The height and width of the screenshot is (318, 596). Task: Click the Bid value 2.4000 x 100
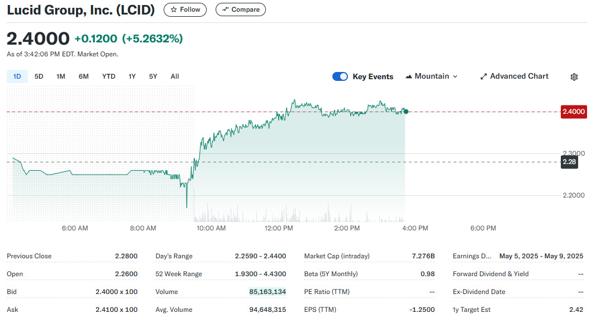click(116, 292)
